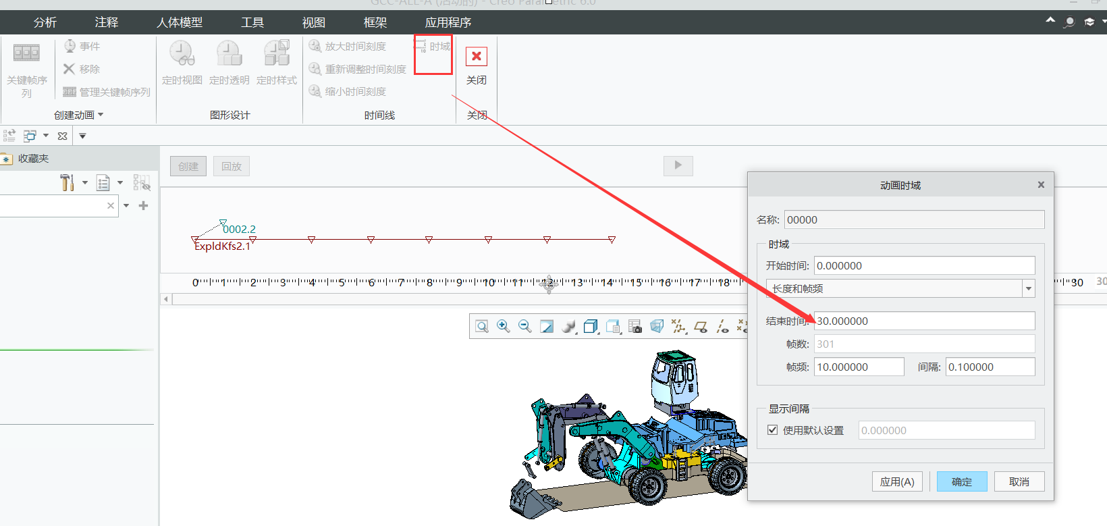Click 重新调整时间刻度 refit timeline
The image size is (1107, 526).
[358, 69]
